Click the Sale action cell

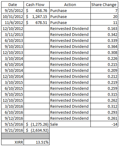coord(70,124)
